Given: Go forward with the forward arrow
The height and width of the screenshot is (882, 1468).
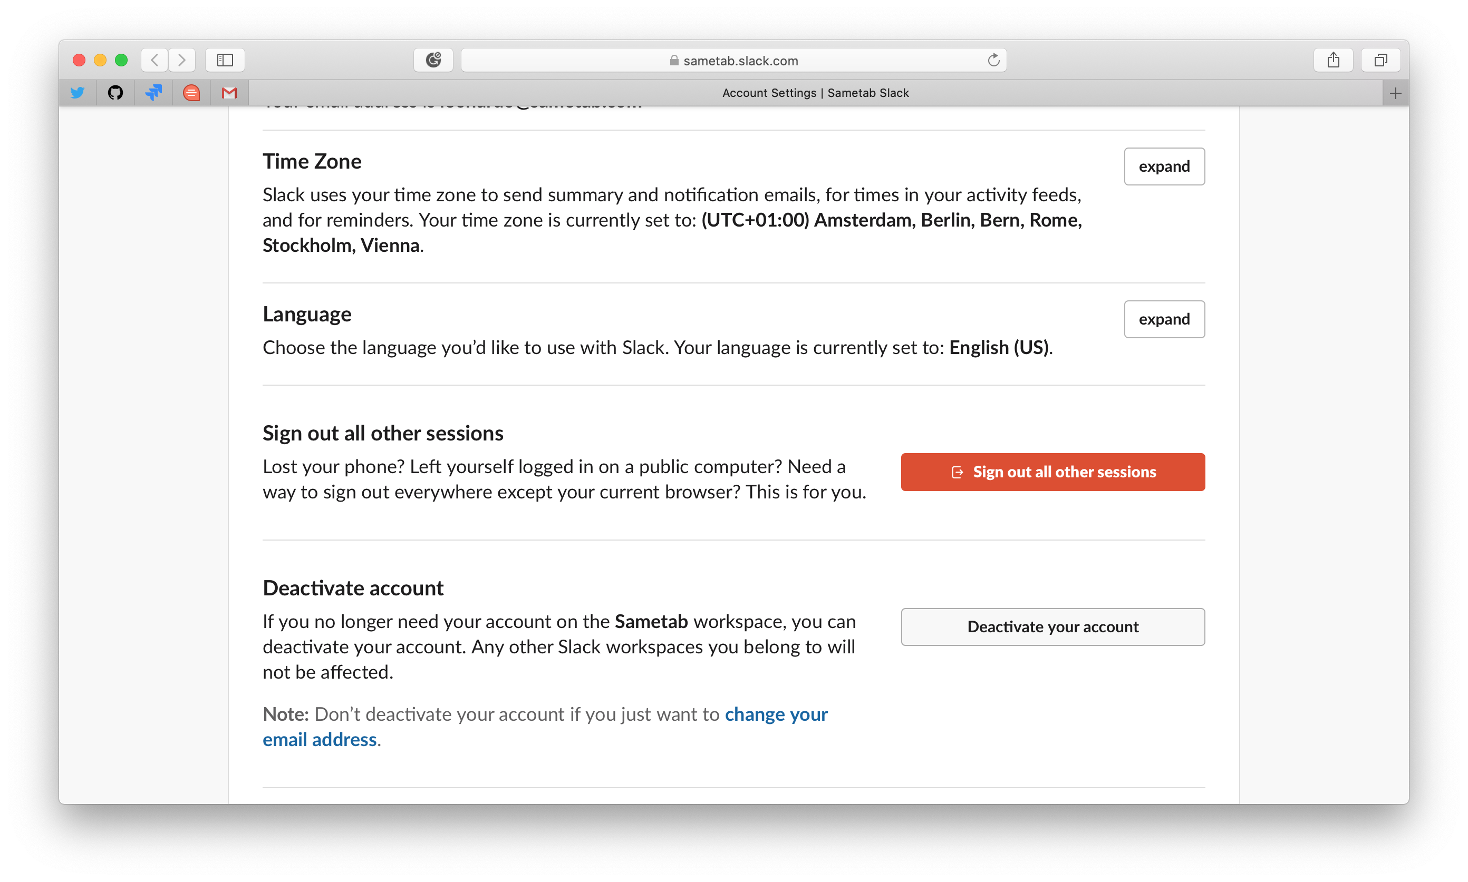Looking at the screenshot, I should pyautogui.click(x=182, y=60).
